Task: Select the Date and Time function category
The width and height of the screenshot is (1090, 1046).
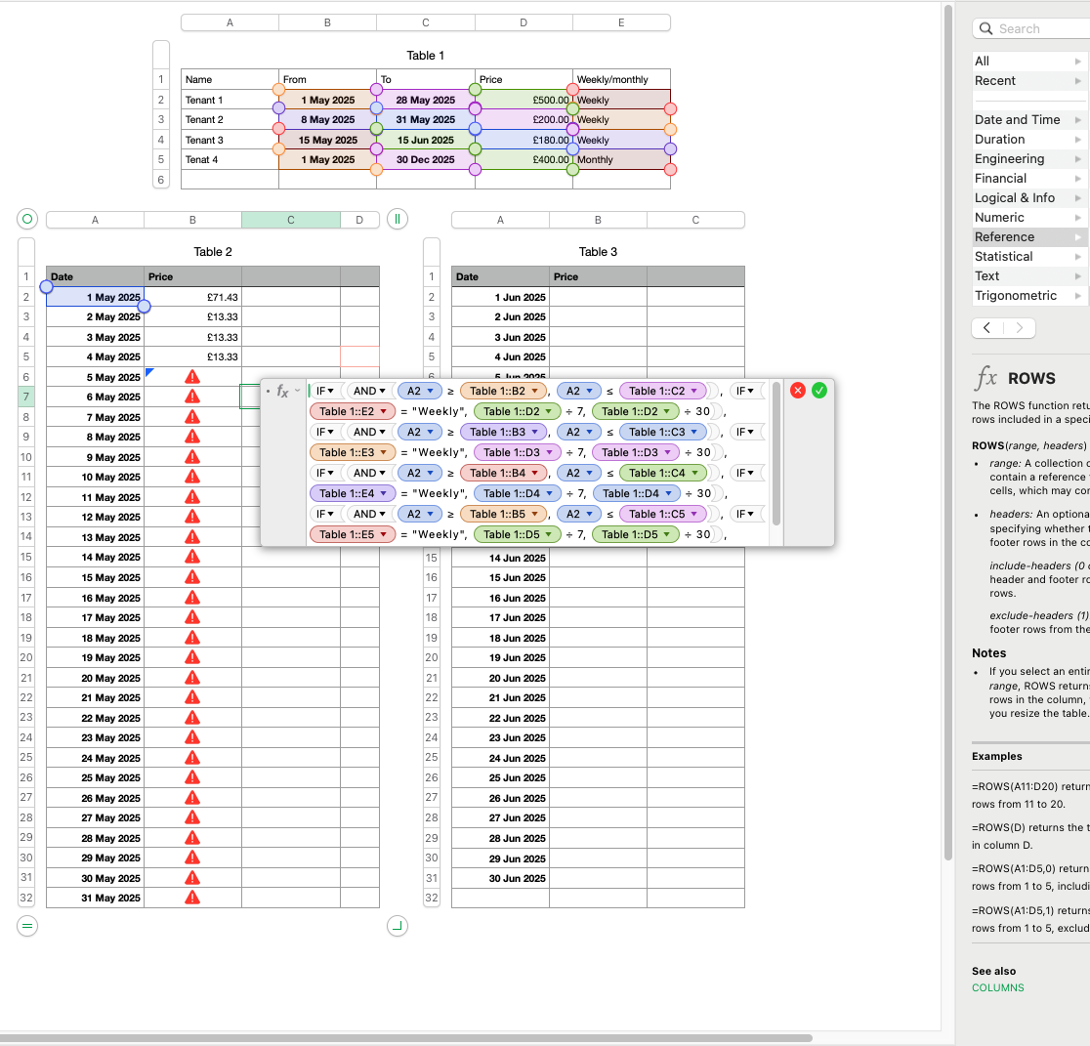Action: [1017, 119]
